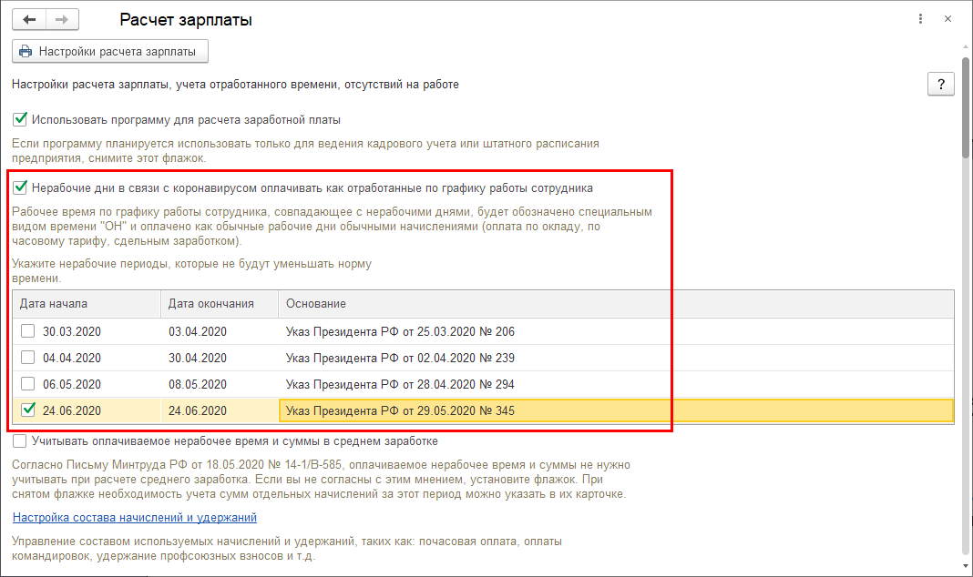Toggle Нерабочие дни в связи с коронавирусом checkbox
This screenshot has width=973, height=577.
(x=19, y=188)
